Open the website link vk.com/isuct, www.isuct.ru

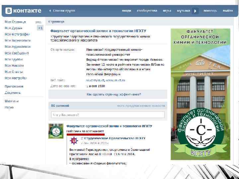[x=106, y=80]
